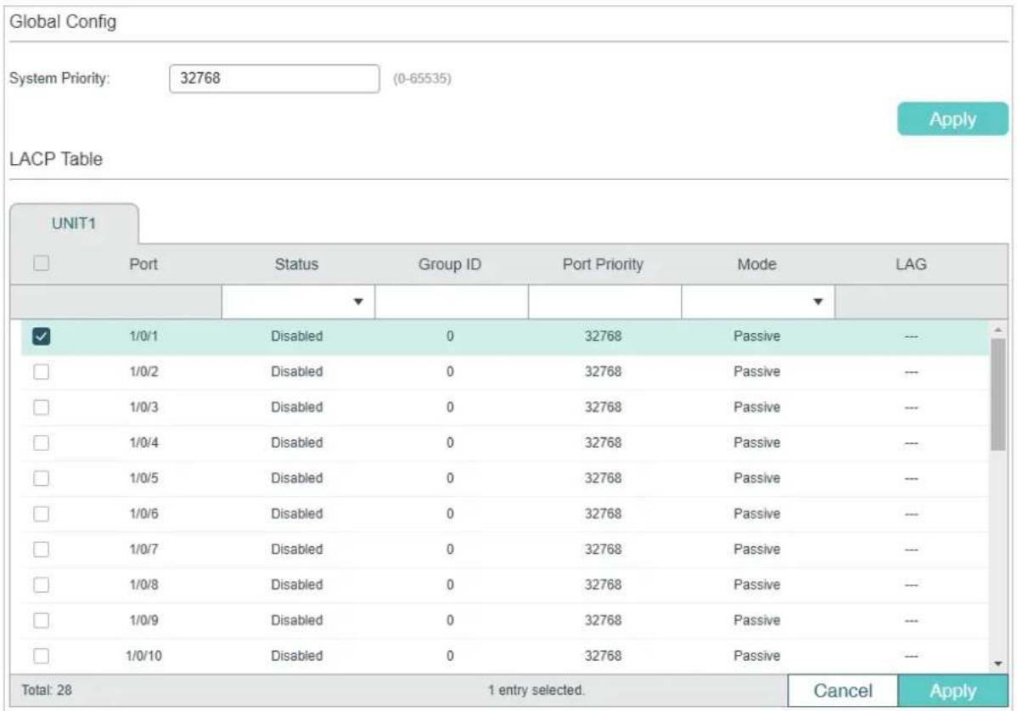Apply the Global Config system priority
The image size is (1017, 711).
click(x=952, y=120)
